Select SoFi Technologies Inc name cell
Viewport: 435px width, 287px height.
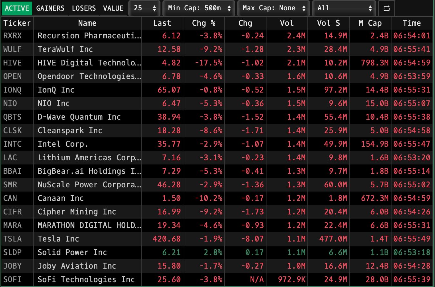click(87, 280)
